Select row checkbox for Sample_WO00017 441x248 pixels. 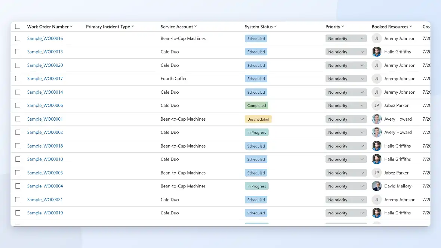pyautogui.click(x=18, y=78)
